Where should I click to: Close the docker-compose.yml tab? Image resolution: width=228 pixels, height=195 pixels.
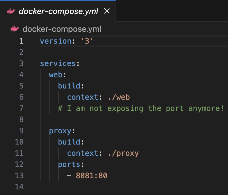(x=107, y=11)
